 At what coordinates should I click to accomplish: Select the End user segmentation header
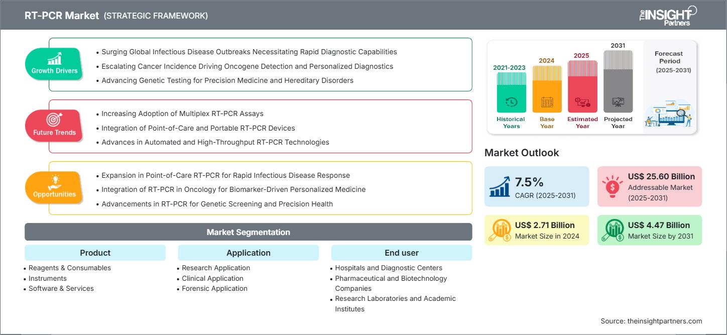[x=401, y=253]
